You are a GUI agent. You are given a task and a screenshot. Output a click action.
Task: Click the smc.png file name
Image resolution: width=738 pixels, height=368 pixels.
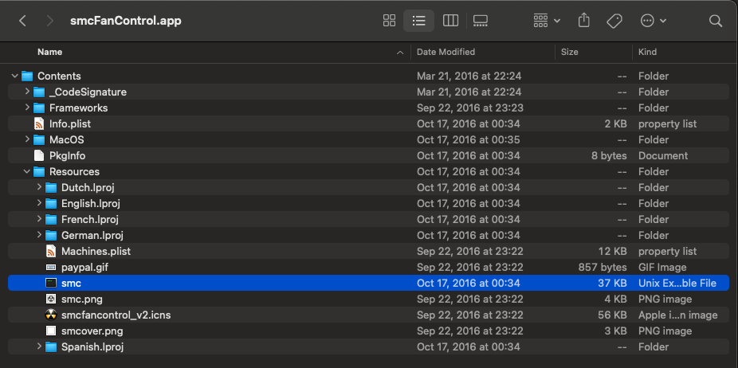coord(82,299)
